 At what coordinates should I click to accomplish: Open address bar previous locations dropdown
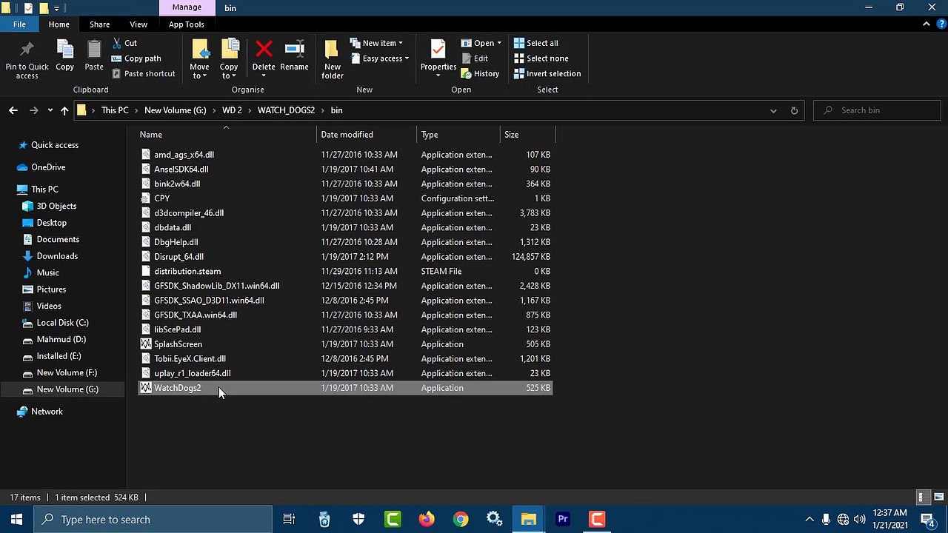pyautogui.click(x=773, y=110)
